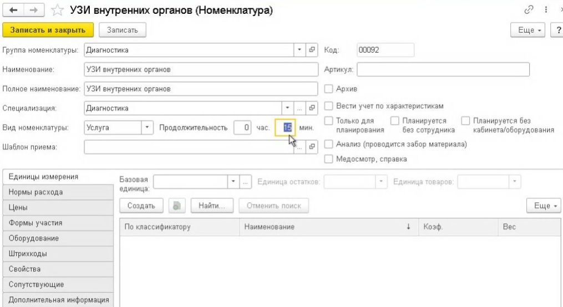
Task: Open the Группа номенклатуры linked item icon
Action: [312, 50]
